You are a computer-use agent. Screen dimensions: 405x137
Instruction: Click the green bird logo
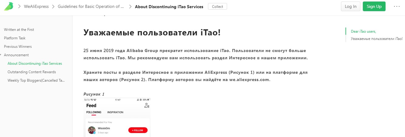pos(9,6)
